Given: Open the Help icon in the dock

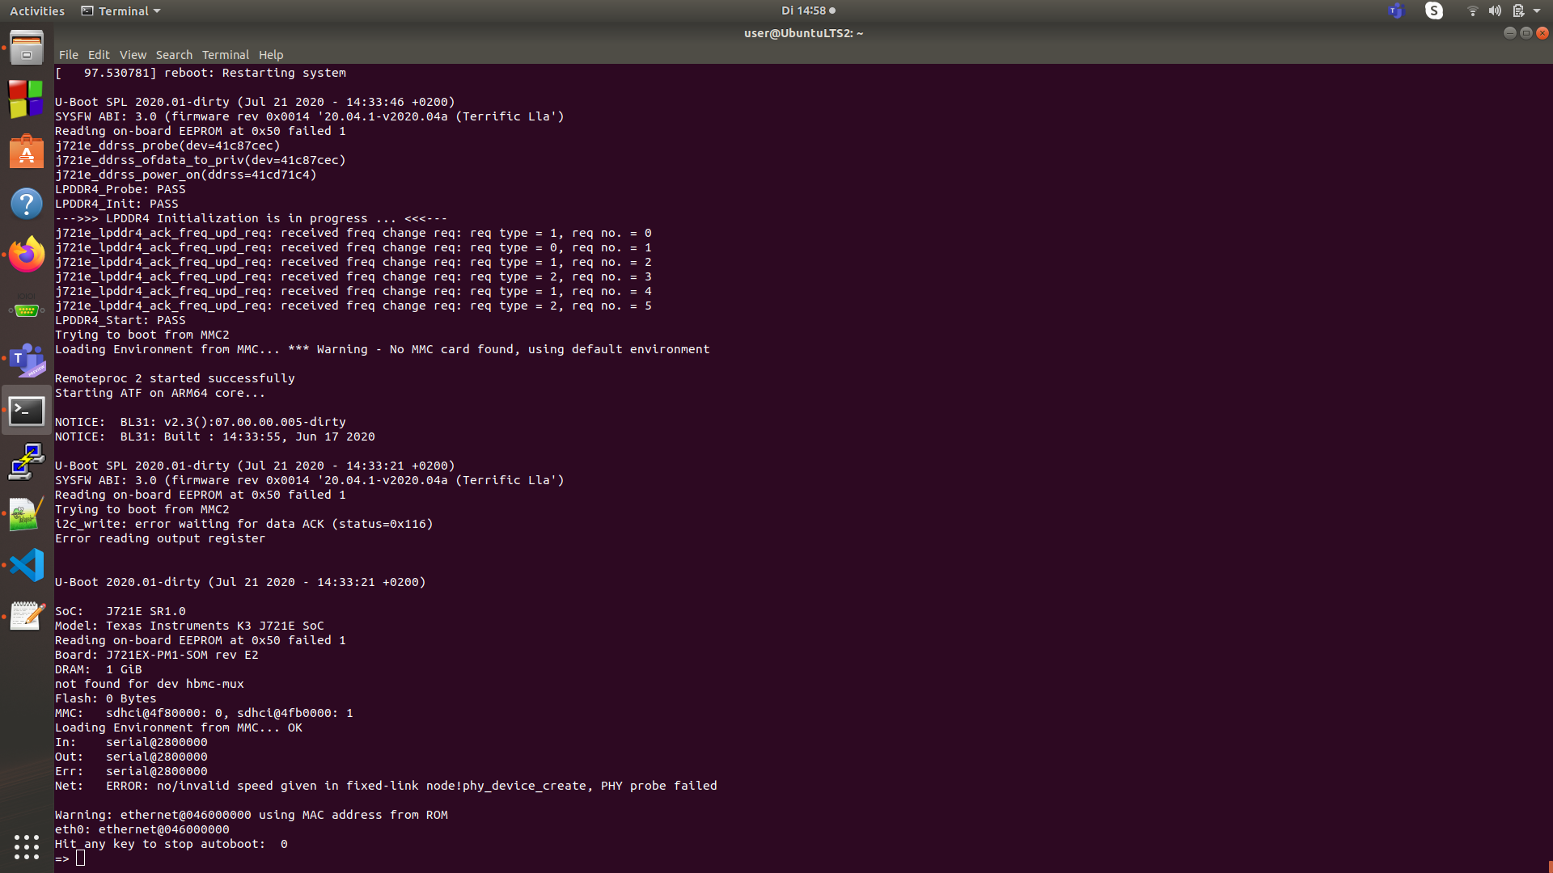Looking at the screenshot, I should point(27,203).
